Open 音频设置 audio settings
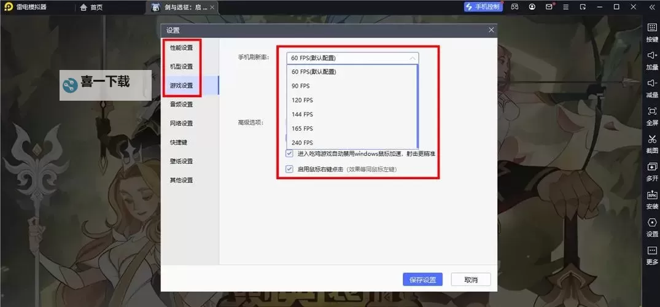The width and height of the screenshot is (660, 307). coord(181,104)
